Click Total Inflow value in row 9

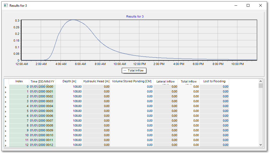(x=188, y=130)
